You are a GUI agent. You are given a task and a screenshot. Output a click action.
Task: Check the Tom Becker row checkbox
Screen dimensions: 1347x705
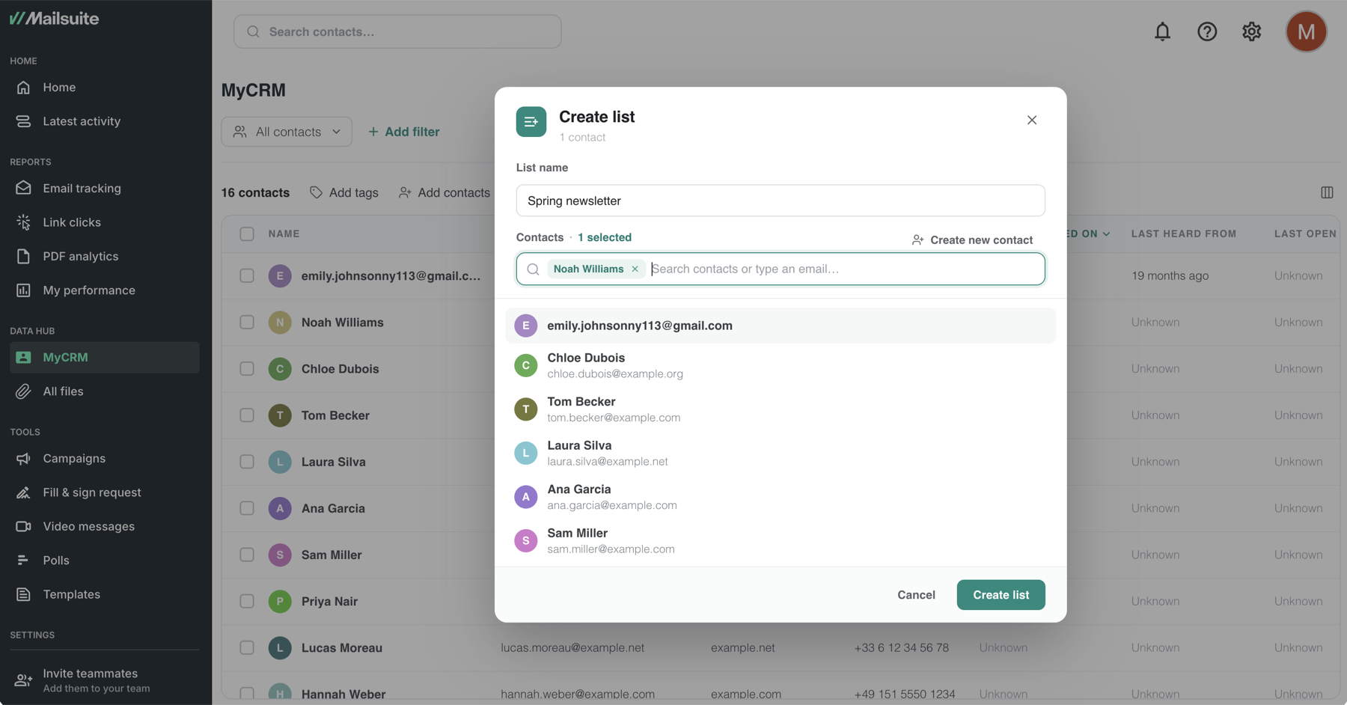[247, 415]
